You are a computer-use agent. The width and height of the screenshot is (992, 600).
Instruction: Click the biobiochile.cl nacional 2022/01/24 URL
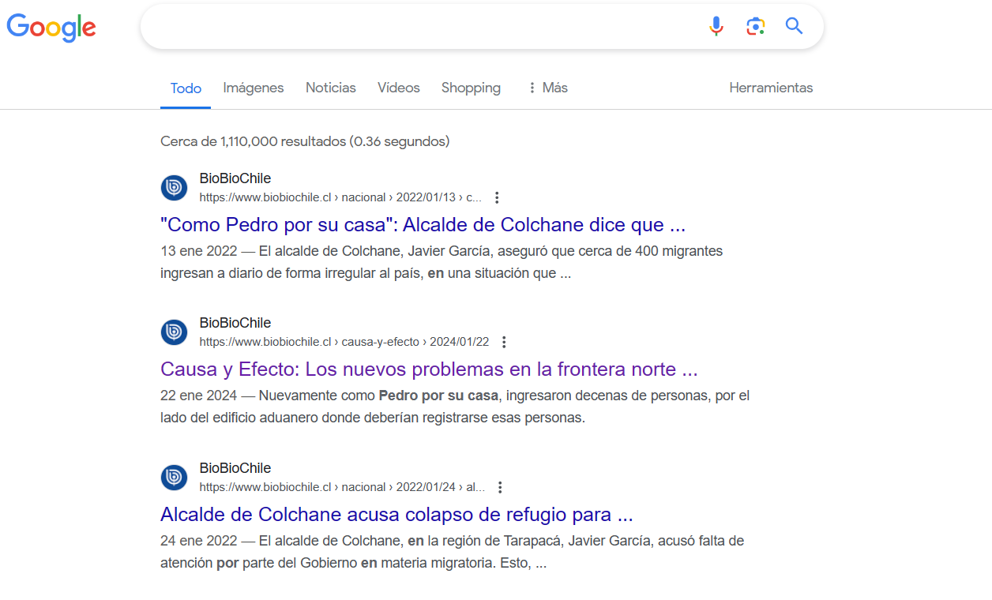[342, 487]
